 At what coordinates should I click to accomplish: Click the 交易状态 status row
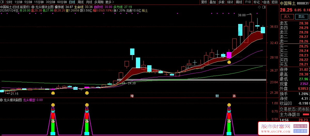295,109
